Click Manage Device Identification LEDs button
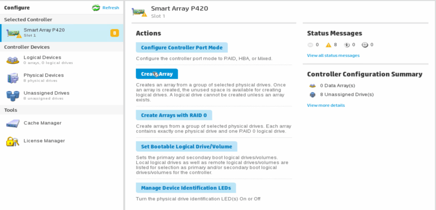This screenshot has height=210, width=436. pos(186,188)
